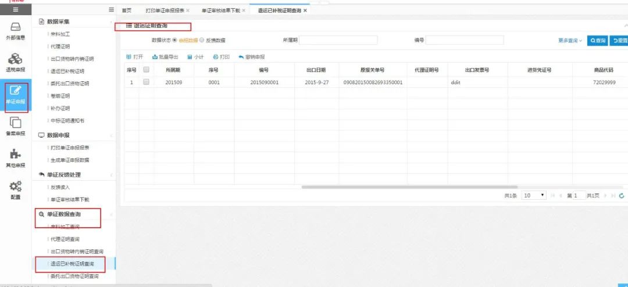Open the 委托出口货物证明查询 menu link
Viewport: 628px width, 287px height.
click(x=75, y=276)
